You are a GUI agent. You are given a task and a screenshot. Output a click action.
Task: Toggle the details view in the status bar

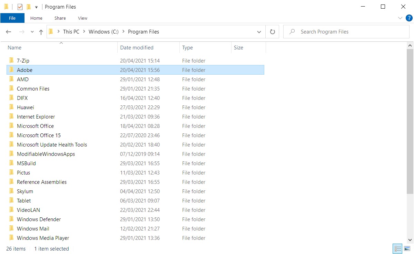click(397, 248)
